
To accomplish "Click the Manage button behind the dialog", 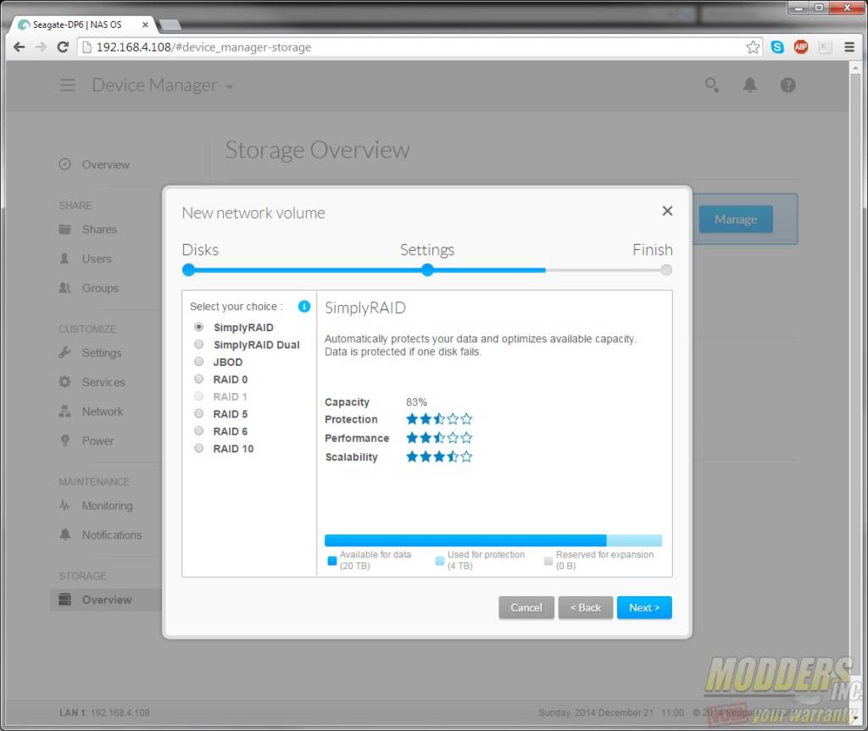I will coord(736,219).
